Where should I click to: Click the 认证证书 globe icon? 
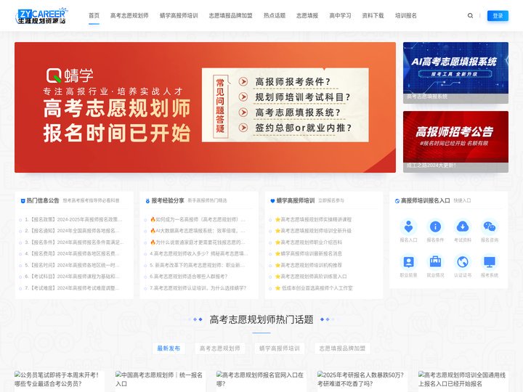(x=462, y=262)
